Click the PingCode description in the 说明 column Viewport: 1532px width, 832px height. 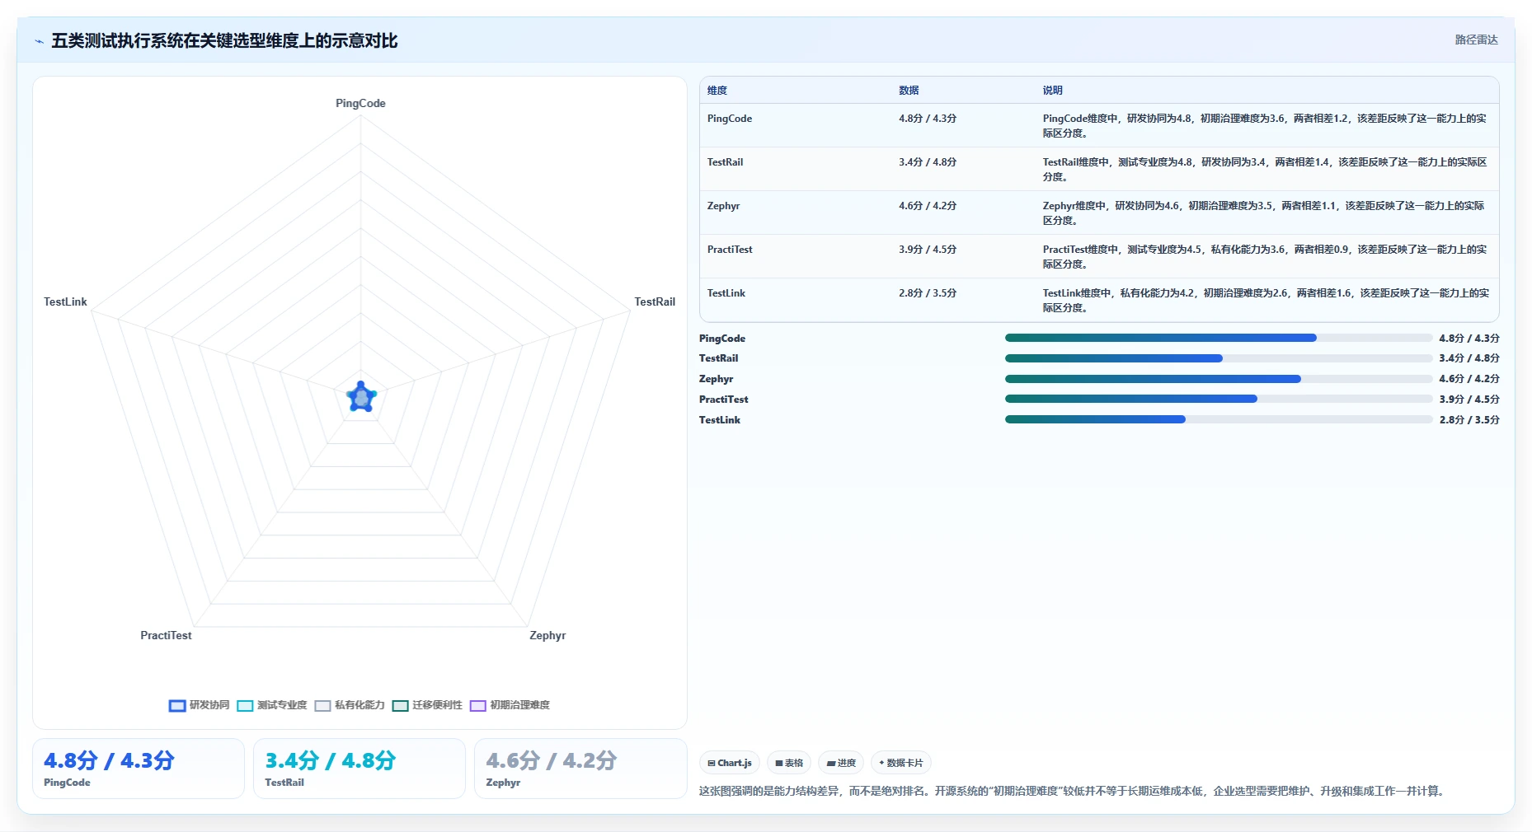coord(1265,126)
